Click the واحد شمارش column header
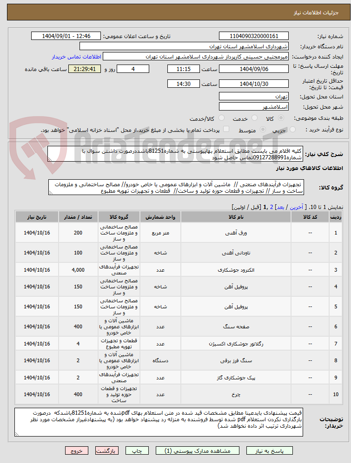 tap(160, 217)
